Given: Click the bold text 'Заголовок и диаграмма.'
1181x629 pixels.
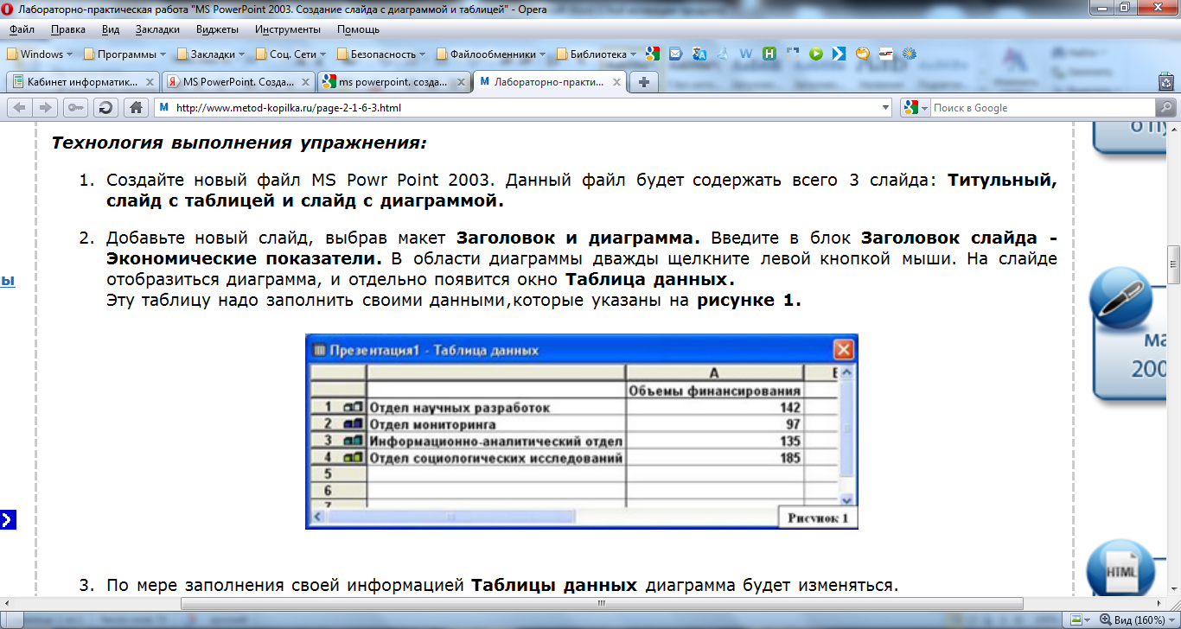Looking at the screenshot, I should (x=578, y=238).
